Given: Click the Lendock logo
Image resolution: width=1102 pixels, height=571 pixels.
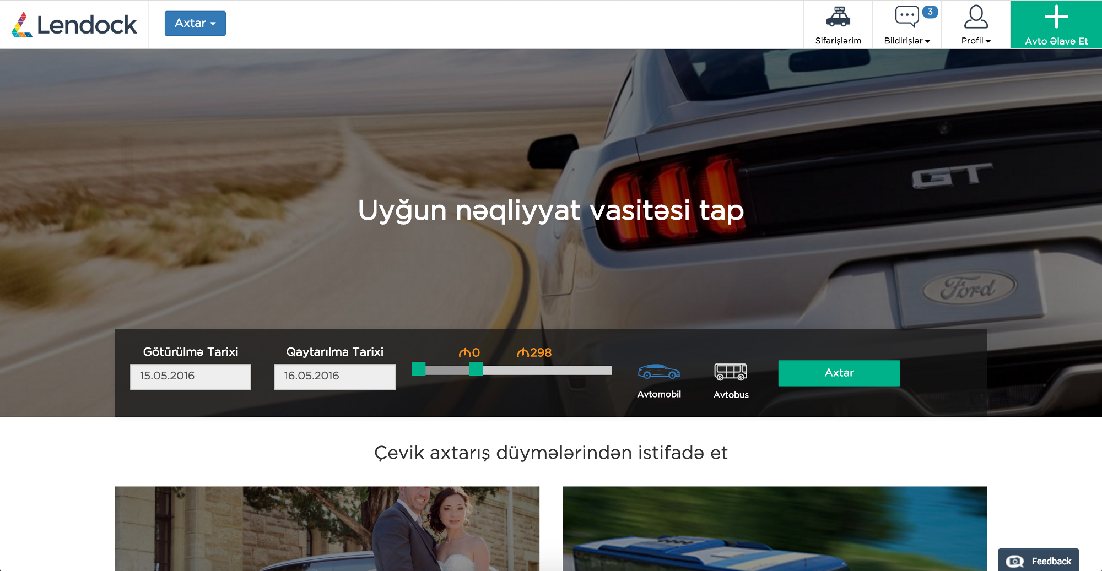Looking at the screenshot, I should point(74,25).
